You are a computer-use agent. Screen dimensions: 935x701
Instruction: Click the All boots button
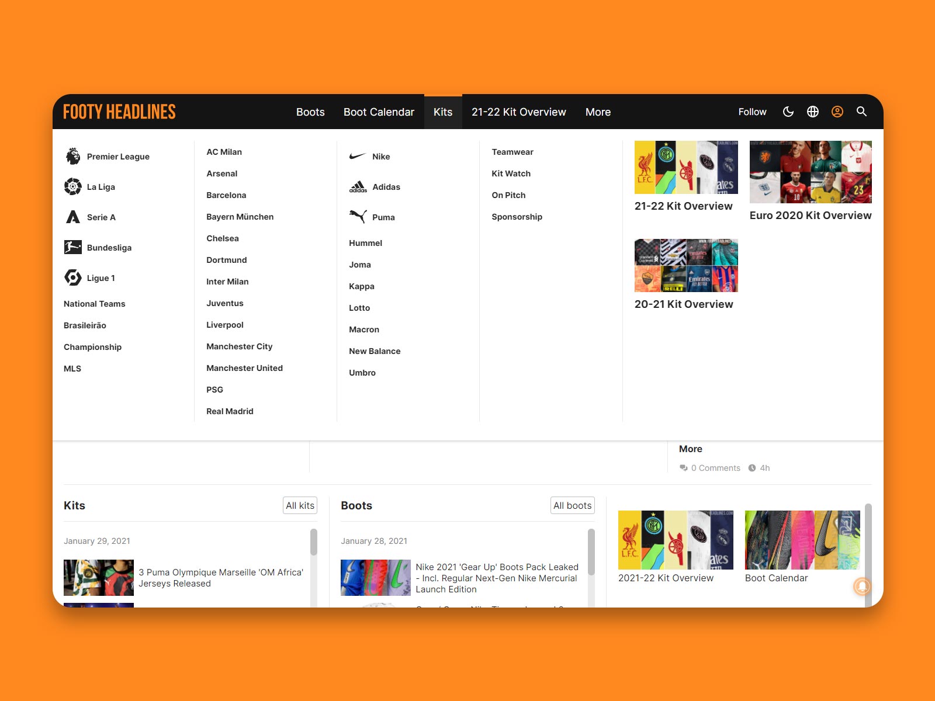pyautogui.click(x=573, y=505)
